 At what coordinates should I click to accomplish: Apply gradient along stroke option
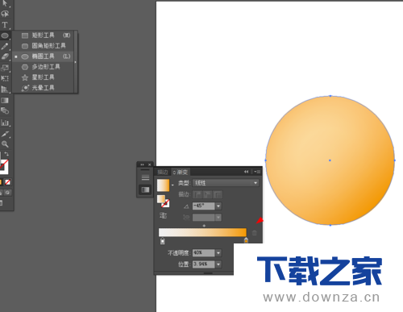coord(208,194)
